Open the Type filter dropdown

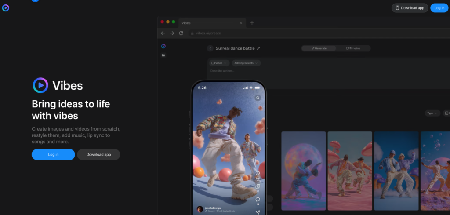point(432,113)
